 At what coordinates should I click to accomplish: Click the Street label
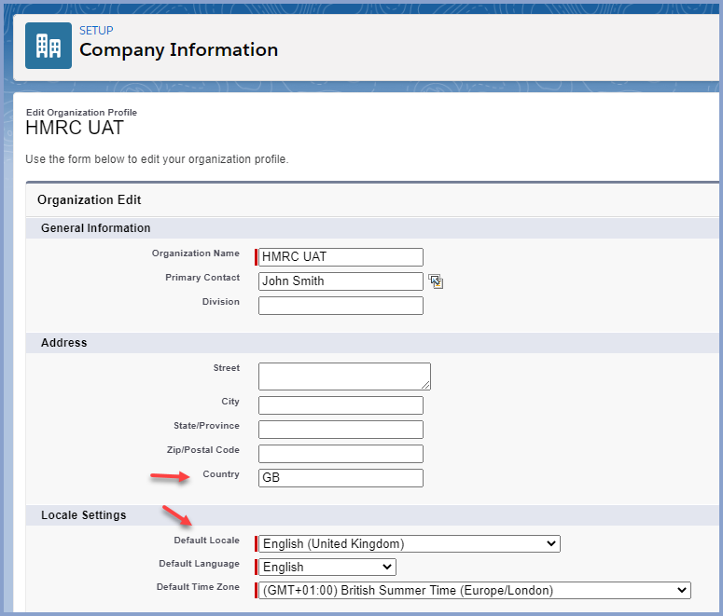pos(227,368)
